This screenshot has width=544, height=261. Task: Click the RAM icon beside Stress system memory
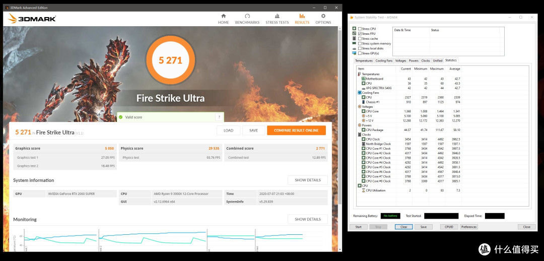pos(354,43)
